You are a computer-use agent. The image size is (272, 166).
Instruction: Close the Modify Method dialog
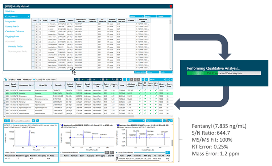(x=170, y=7)
